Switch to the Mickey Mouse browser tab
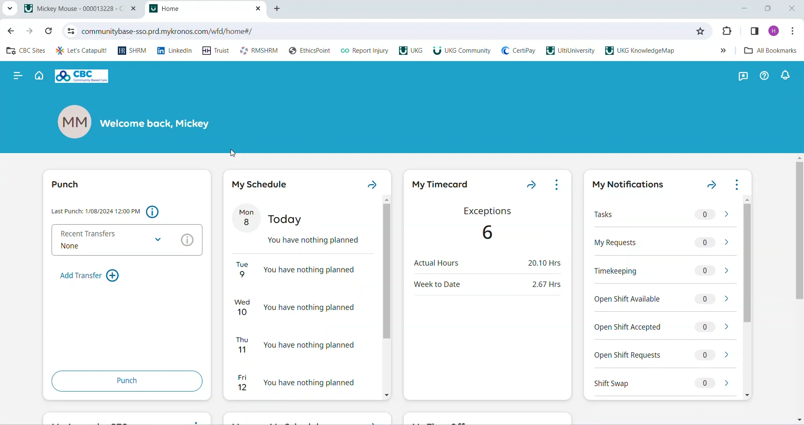This screenshot has width=804, height=425. (x=75, y=8)
